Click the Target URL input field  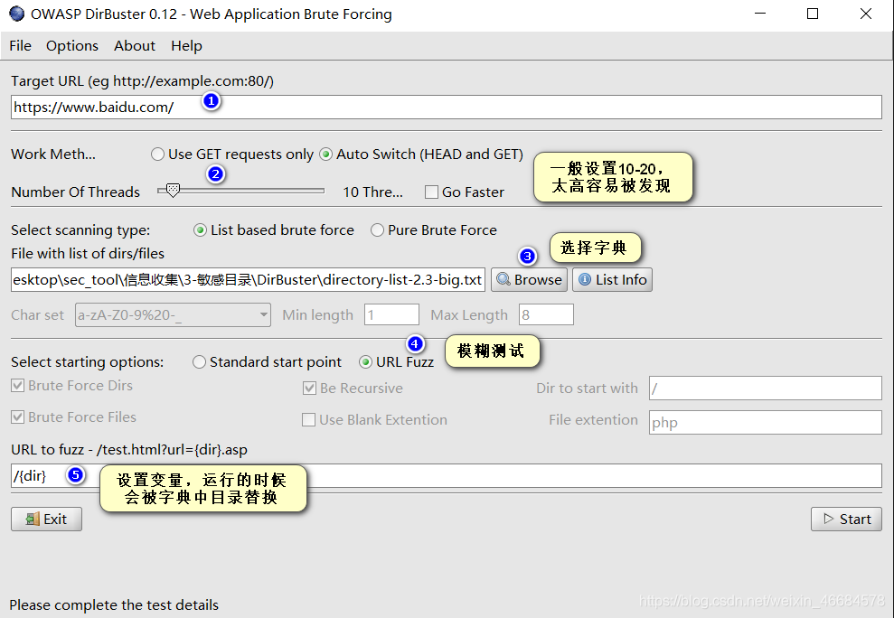coord(447,108)
